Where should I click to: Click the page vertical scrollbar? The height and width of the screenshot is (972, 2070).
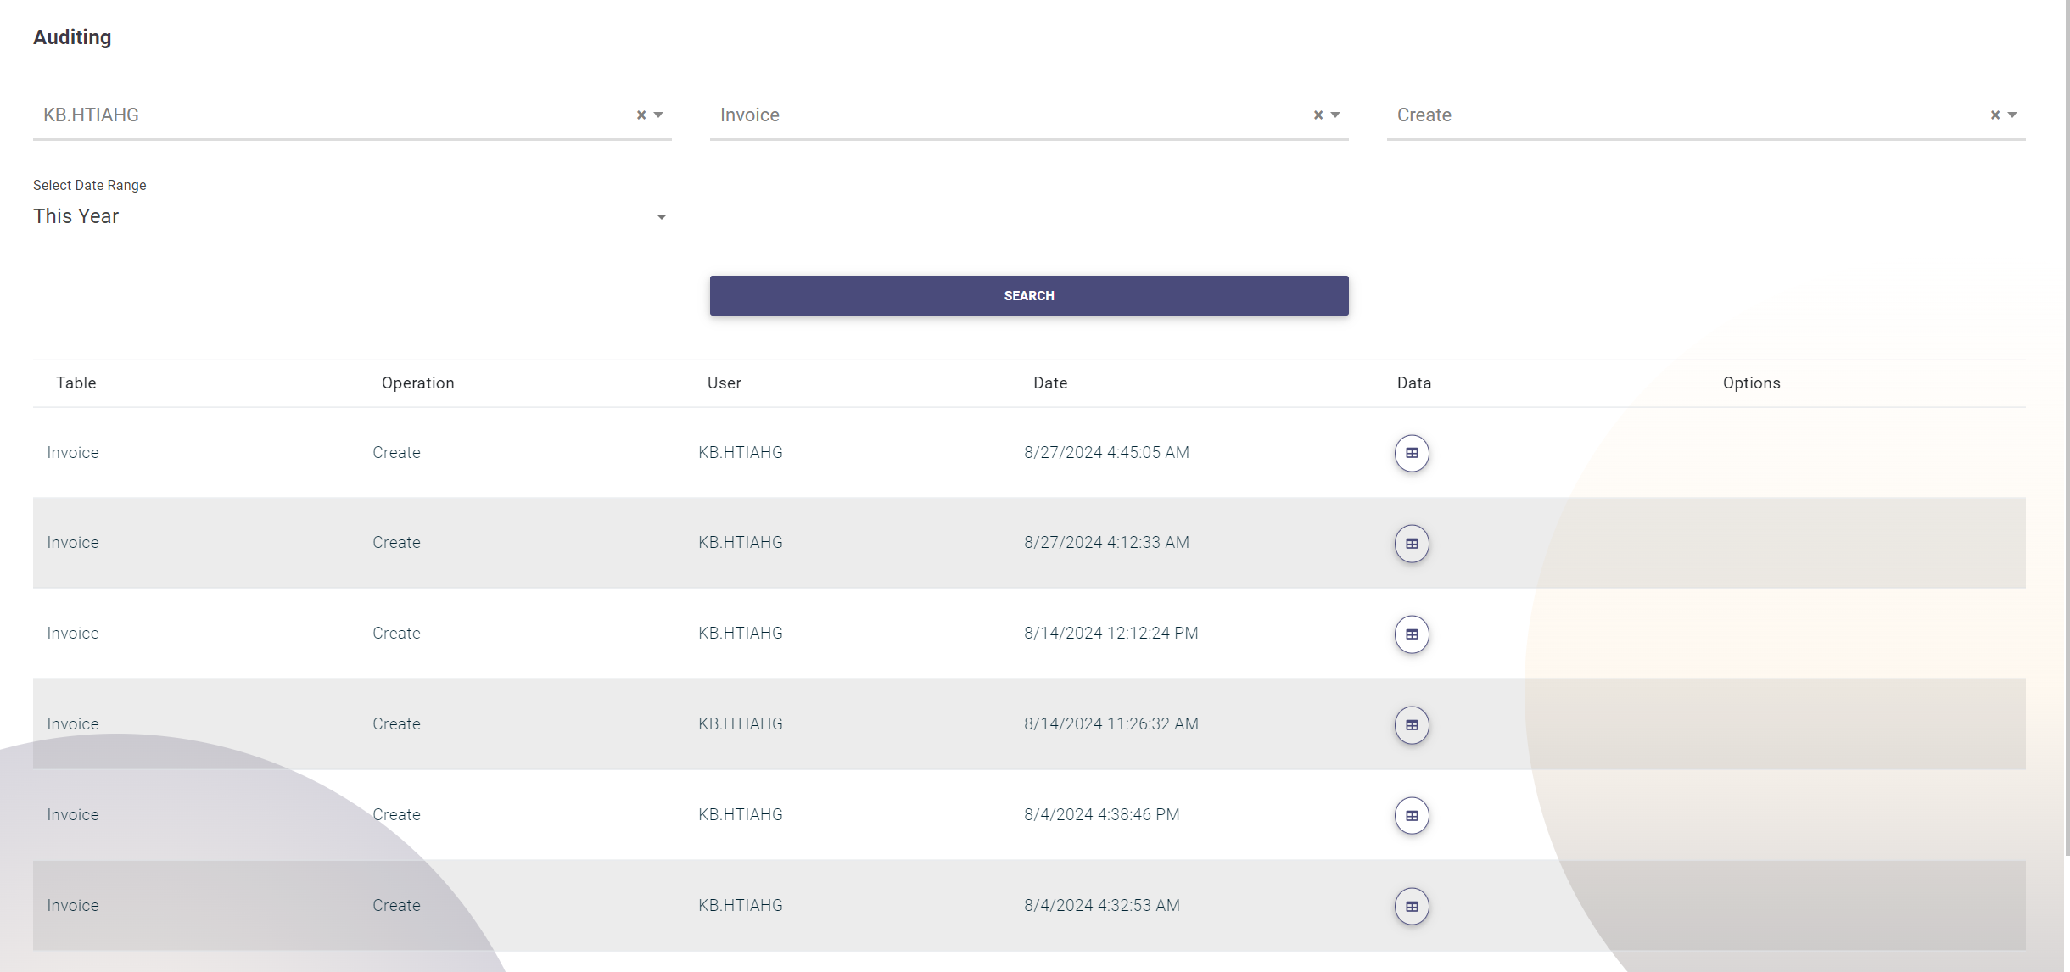pyautogui.click(x=2067, y=424)
